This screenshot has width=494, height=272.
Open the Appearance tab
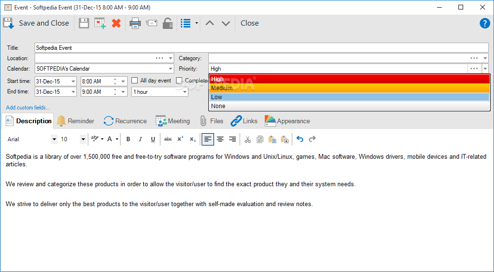pyautogui.click(x=287, y=121)
